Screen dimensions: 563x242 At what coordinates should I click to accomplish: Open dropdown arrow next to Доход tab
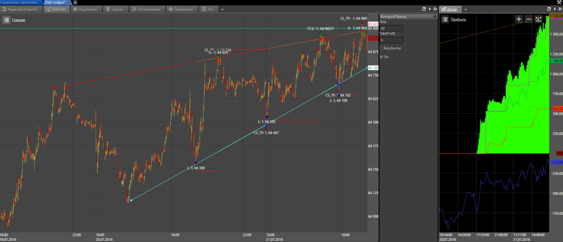pyautogui.click(x=466, y=9)
